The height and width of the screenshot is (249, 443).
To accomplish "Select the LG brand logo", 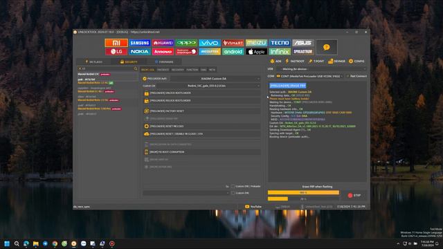I will [116, 51].
